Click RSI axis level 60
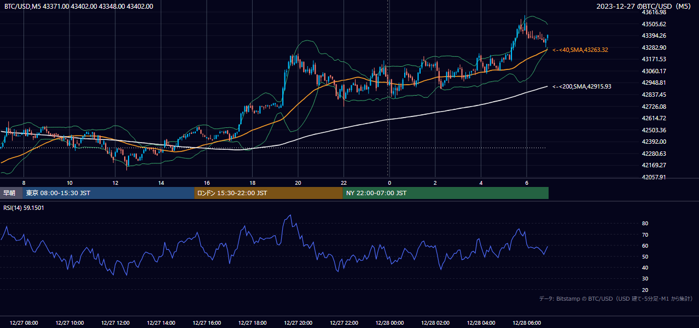 (x=645, y=245)
